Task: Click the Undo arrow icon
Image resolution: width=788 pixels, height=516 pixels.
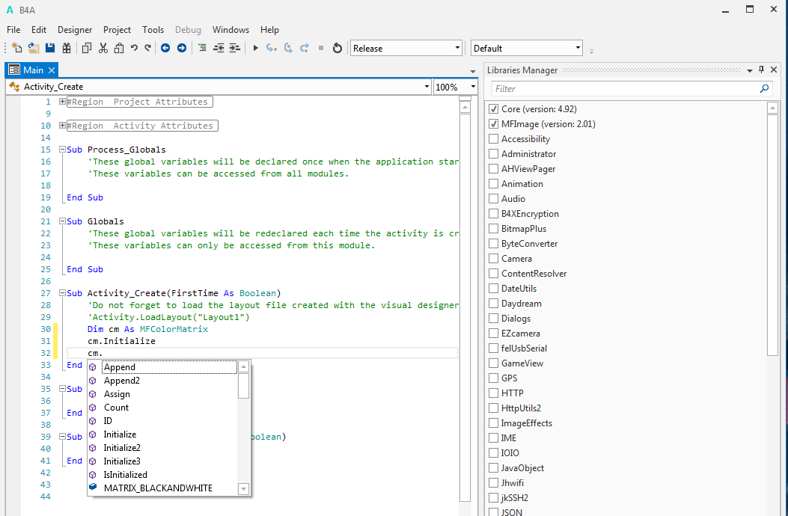Action: pyautogui.click(x=134, y=48)
